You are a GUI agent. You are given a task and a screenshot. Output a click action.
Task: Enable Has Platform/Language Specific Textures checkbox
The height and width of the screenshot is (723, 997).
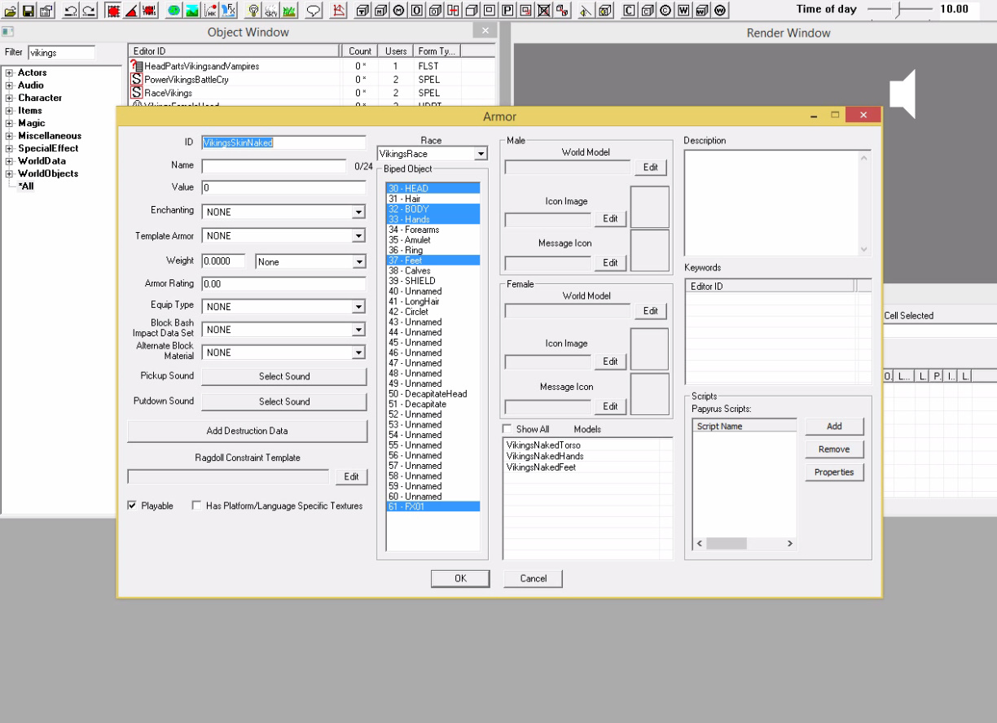click(196, 506)
